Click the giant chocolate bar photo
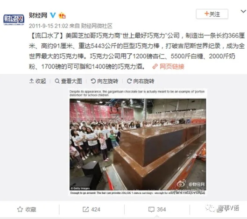 pyautogui.click(x=138, y=144)
